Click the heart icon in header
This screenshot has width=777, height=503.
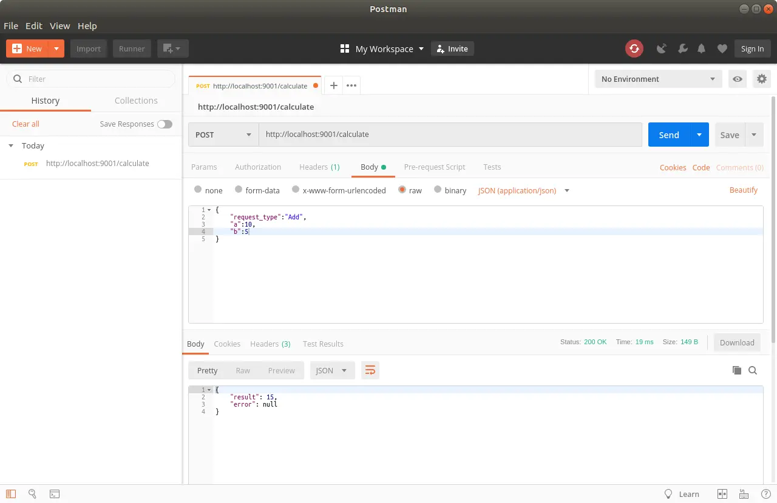point(722,48)
